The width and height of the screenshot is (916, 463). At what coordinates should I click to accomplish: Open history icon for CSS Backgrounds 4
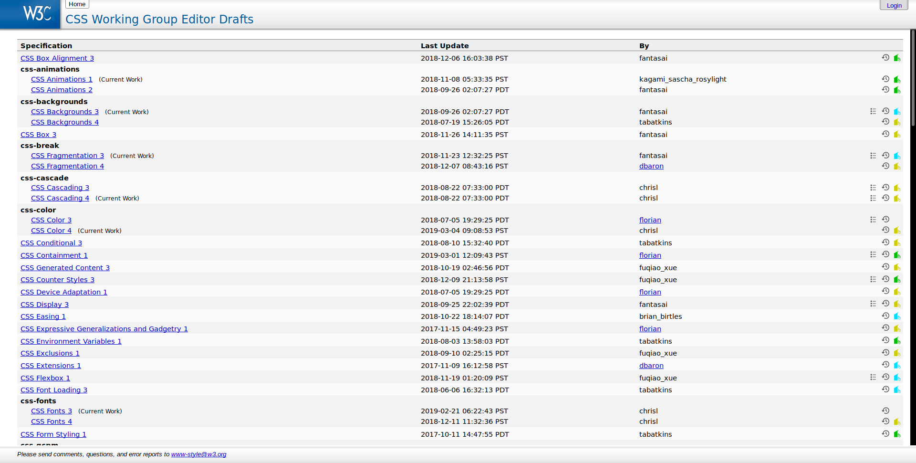pyautogui.click(x=885, y=122)
